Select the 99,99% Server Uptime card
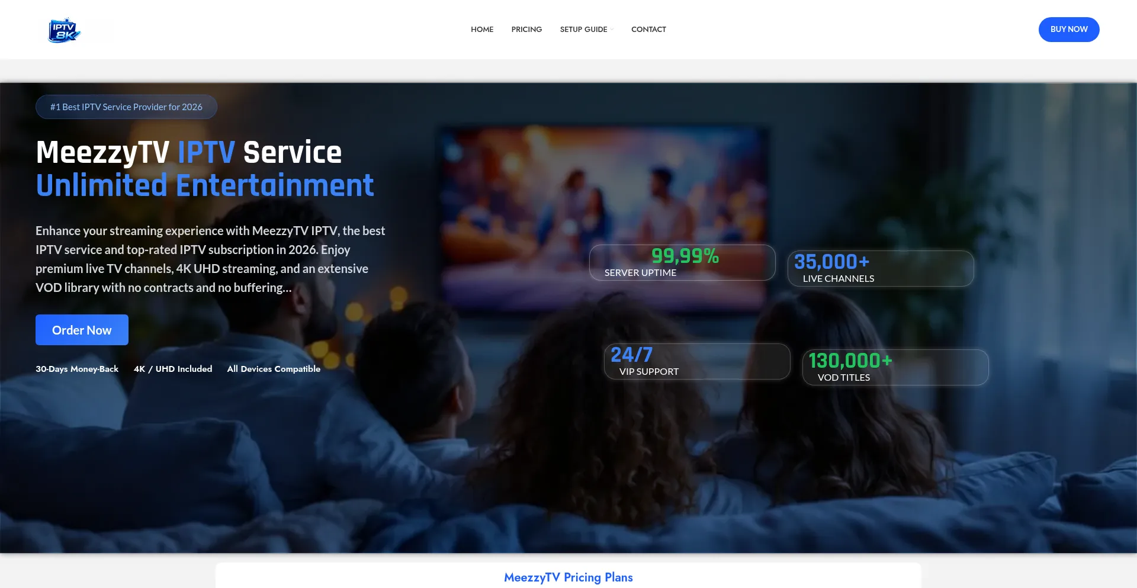 682,262
